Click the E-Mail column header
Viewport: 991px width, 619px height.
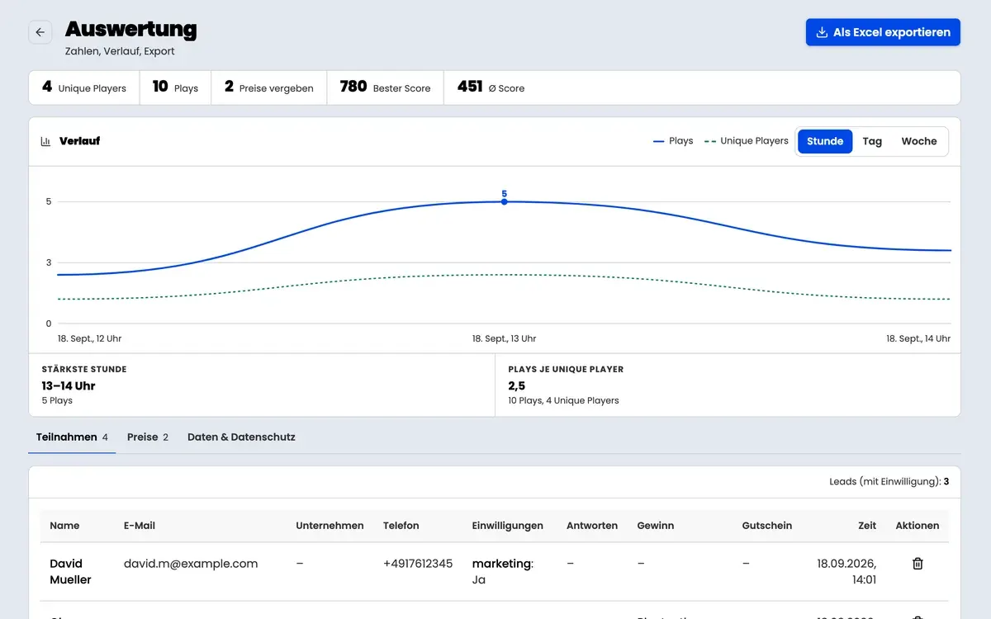(140, 526)
